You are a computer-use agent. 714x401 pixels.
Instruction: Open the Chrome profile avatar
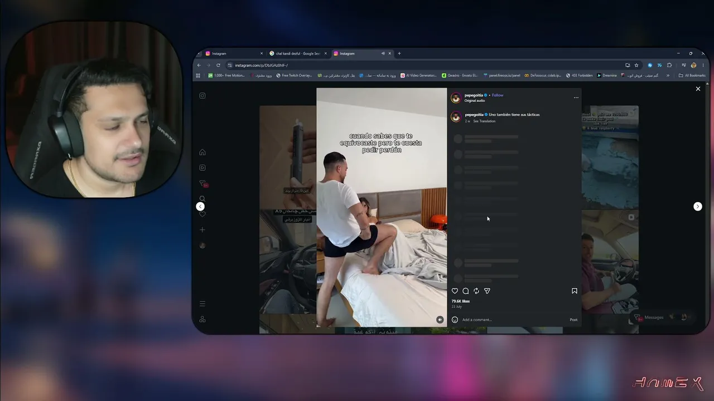[693, 65]
